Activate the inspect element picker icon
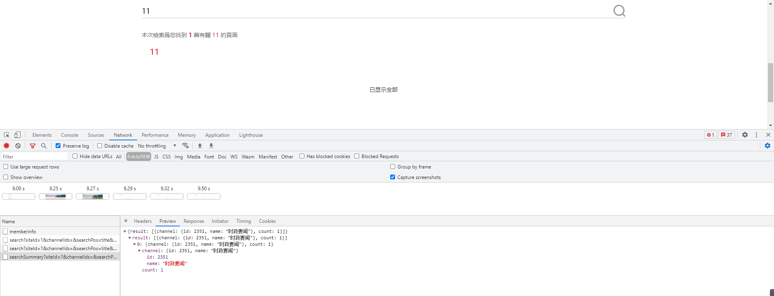This screenshot has height=296, width=774. [7, 135]
